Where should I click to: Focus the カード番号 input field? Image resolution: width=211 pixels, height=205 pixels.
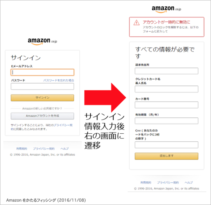[x=166, y=105]
